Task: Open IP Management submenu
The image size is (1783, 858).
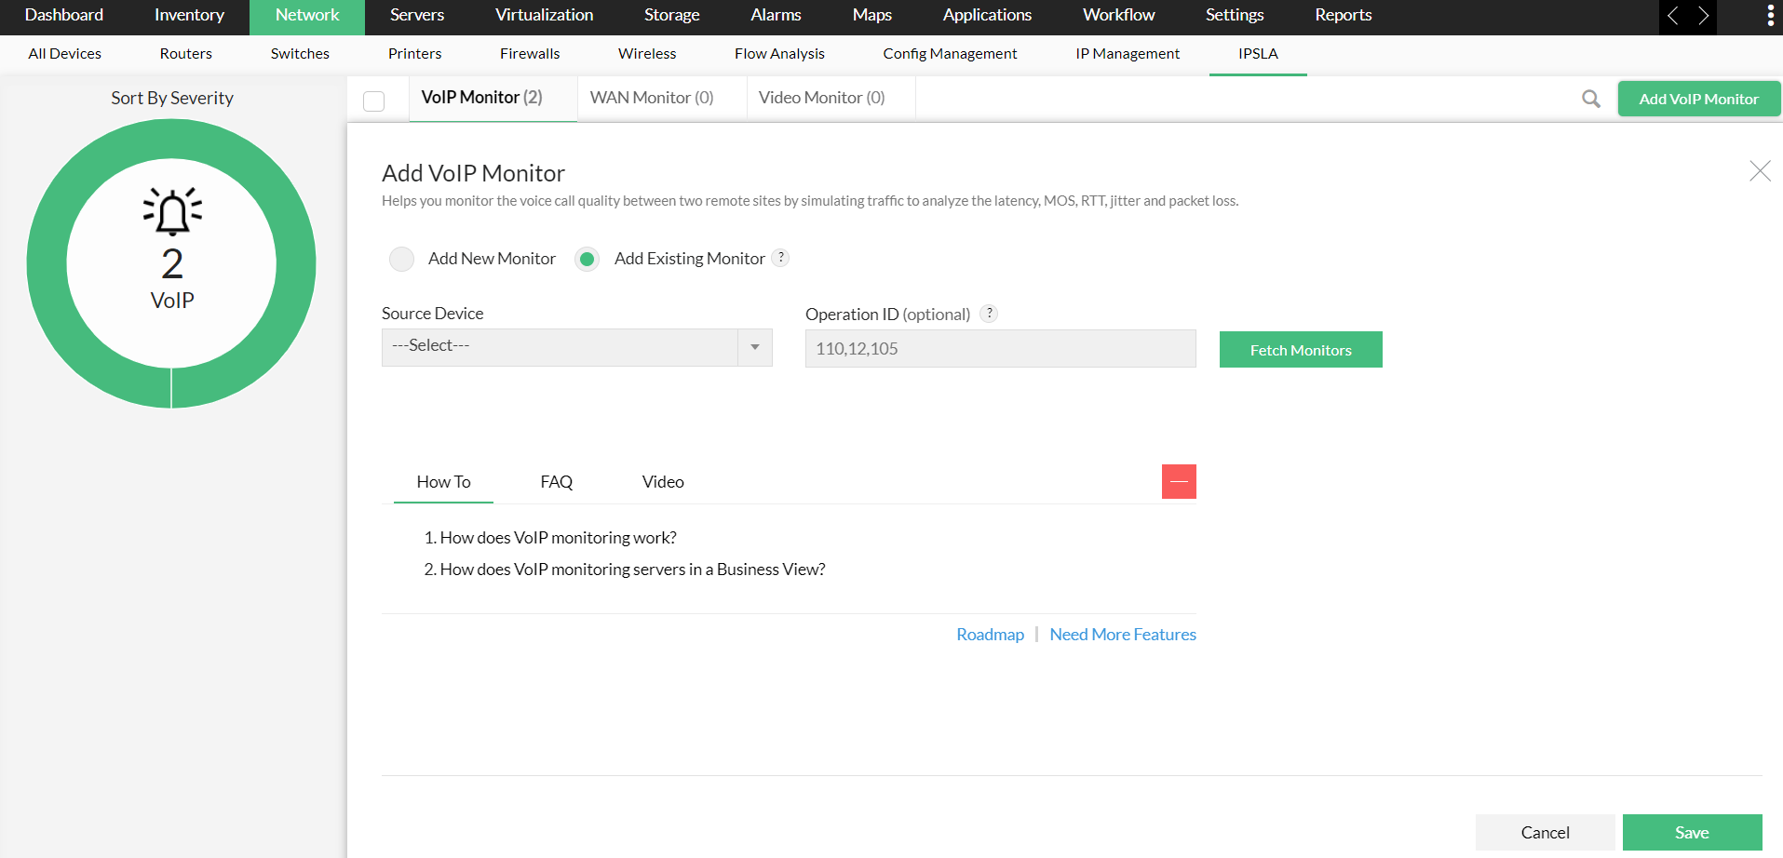Action: point(1128,54)
